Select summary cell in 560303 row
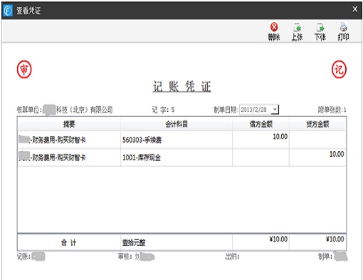The height and width of the screenshot is (280, 363). click(69, 140)
